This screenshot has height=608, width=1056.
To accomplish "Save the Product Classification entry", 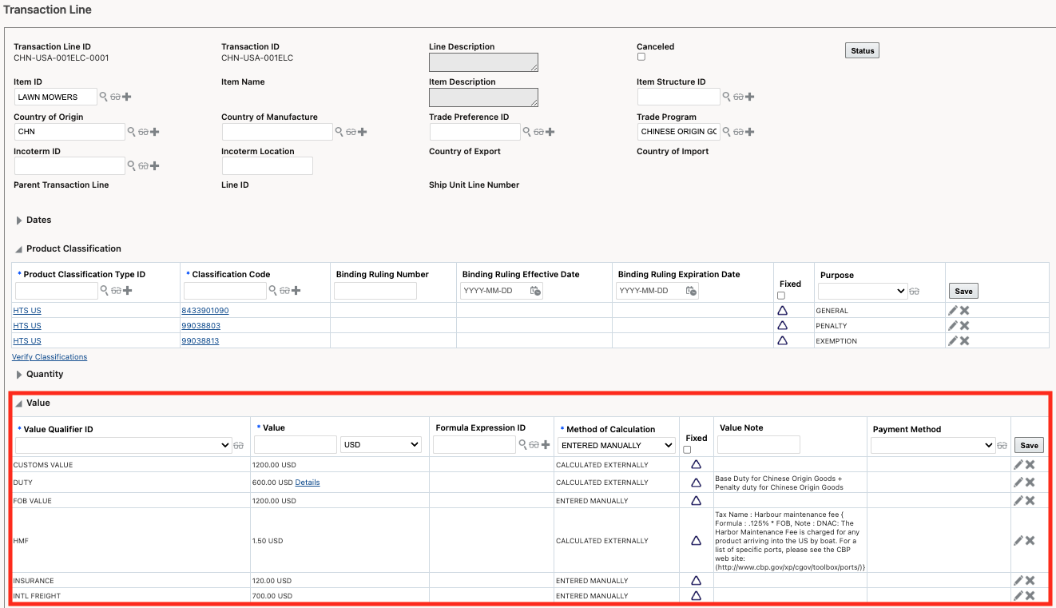I will 963,291.
